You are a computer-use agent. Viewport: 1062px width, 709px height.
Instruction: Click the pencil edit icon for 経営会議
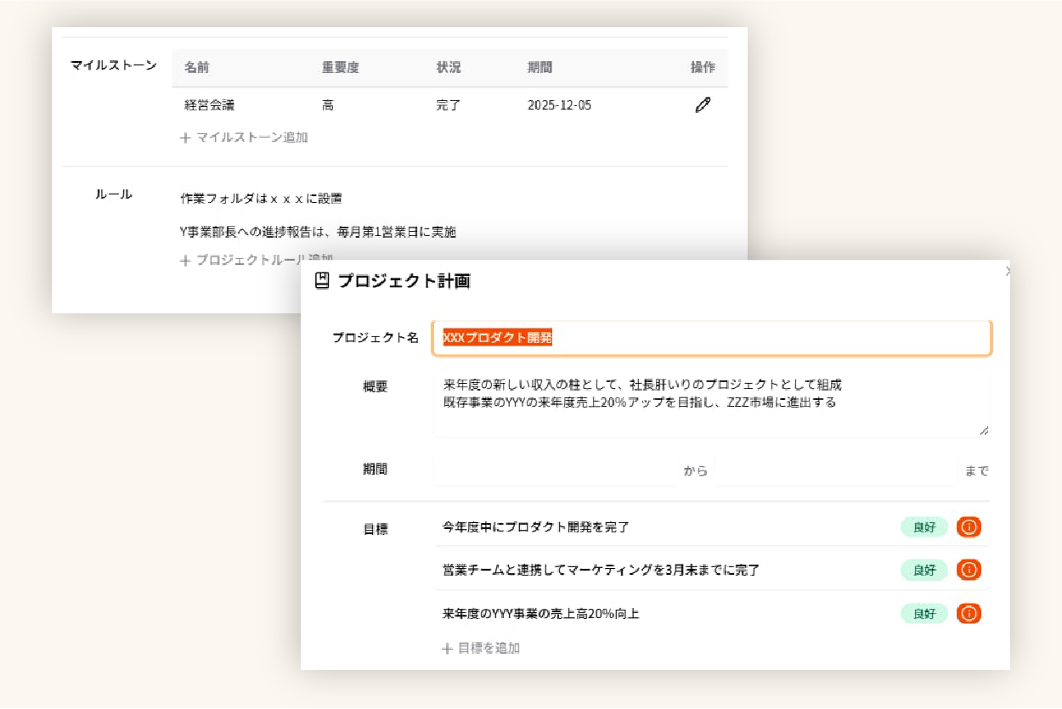[x=703, y=105]
